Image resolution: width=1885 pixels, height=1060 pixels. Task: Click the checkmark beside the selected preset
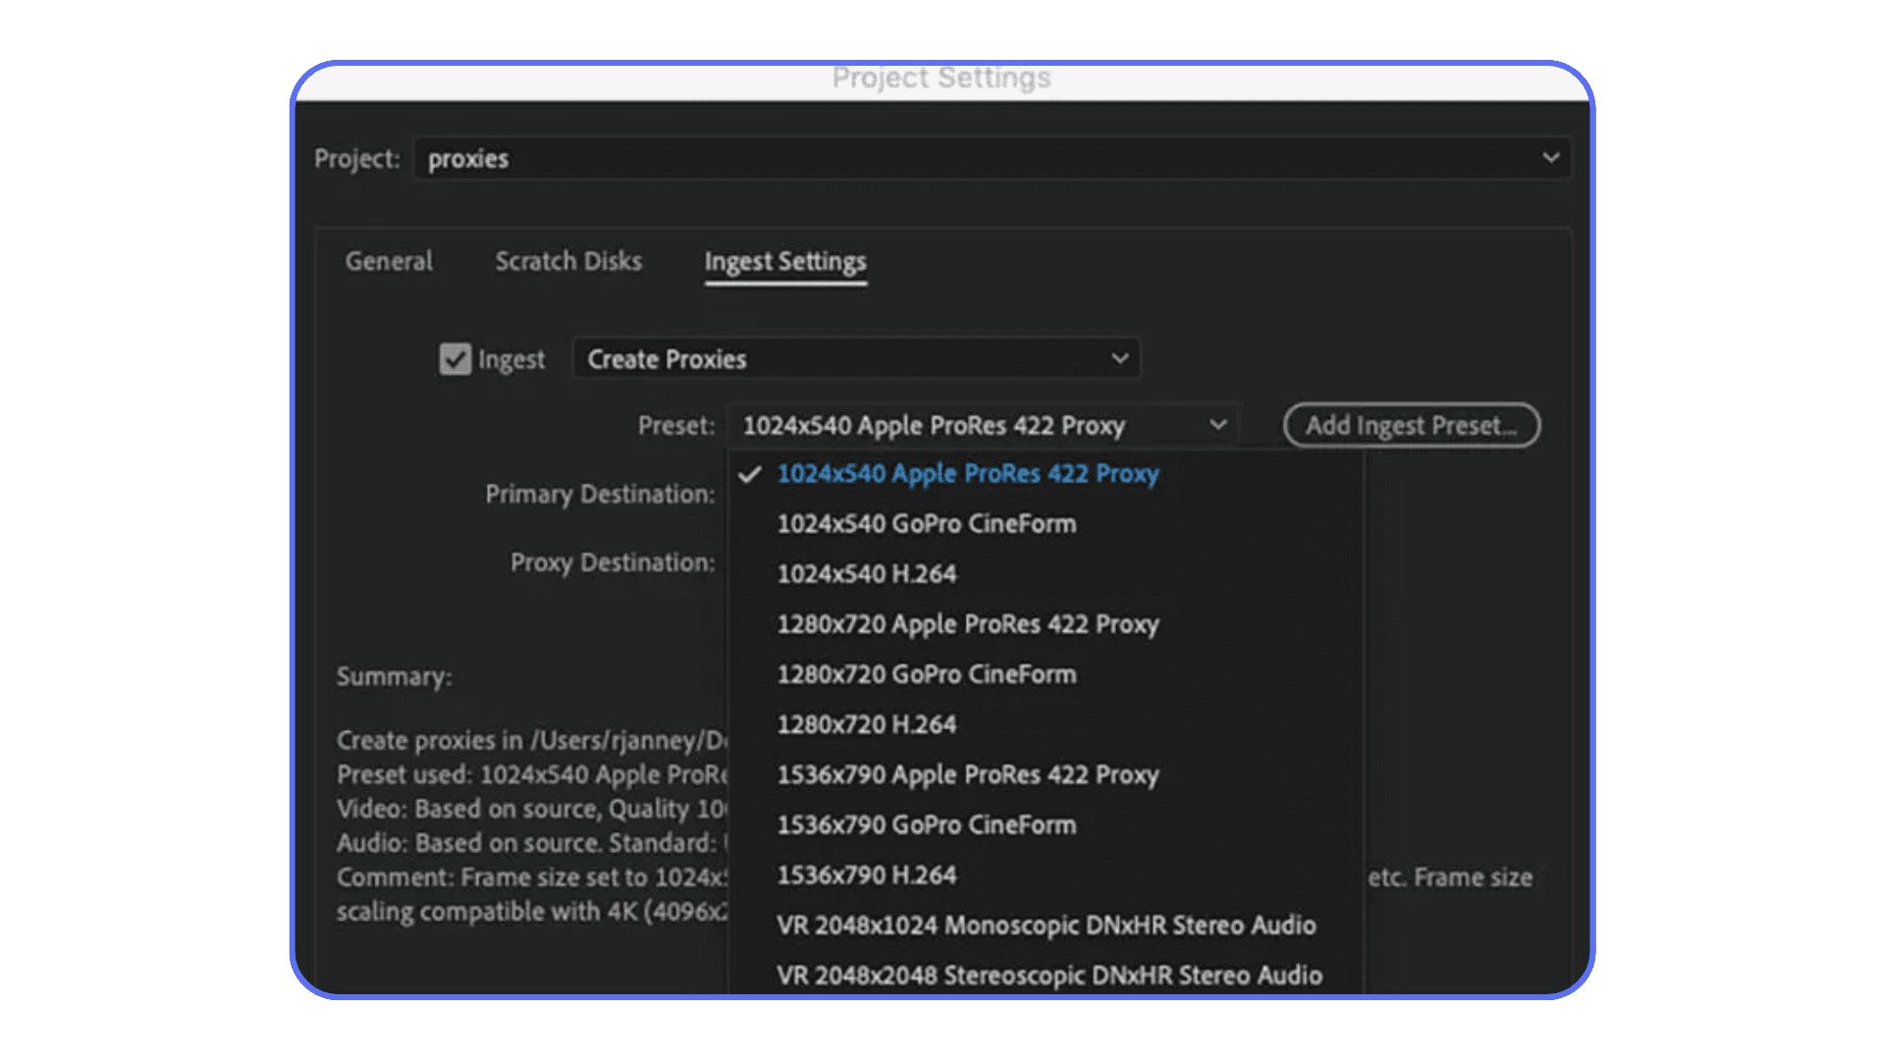click(750, 475)
